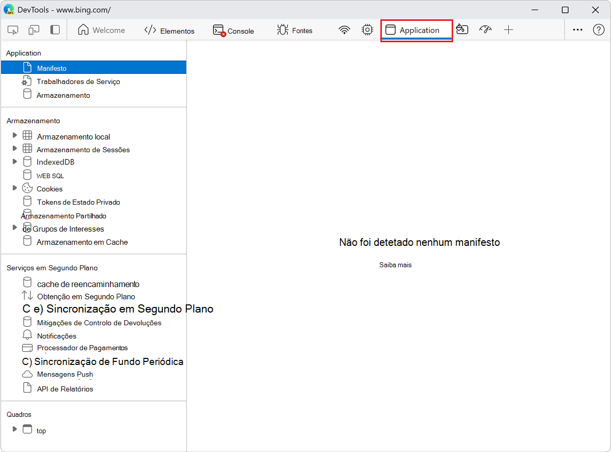Open Trabalhadores de Serviço
611x452 pixels.
pos(78,81)
